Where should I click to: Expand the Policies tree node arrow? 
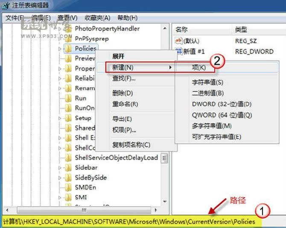[60, 49]
